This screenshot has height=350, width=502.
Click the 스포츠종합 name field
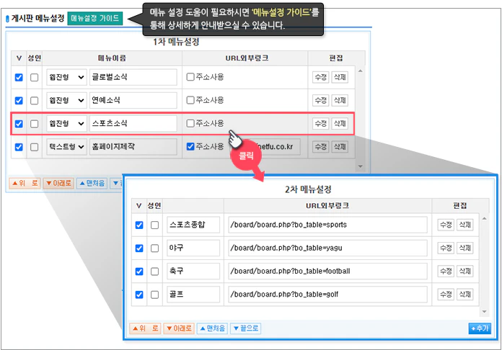click(x=193, y=225)
